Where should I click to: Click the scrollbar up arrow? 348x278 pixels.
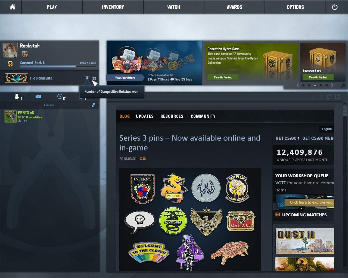[345, 103]
